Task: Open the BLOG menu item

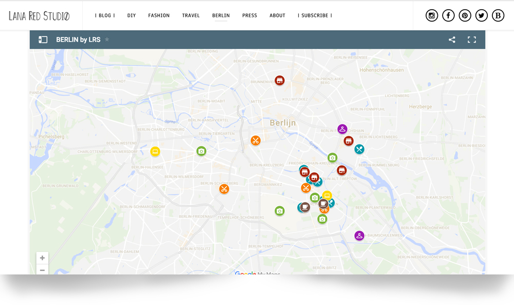Action: [x=105, y=15]
